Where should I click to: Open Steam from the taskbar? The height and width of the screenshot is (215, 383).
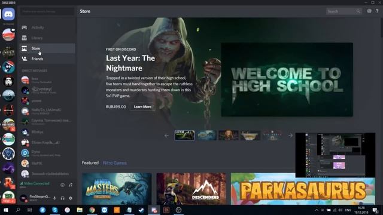pos(141,210)
